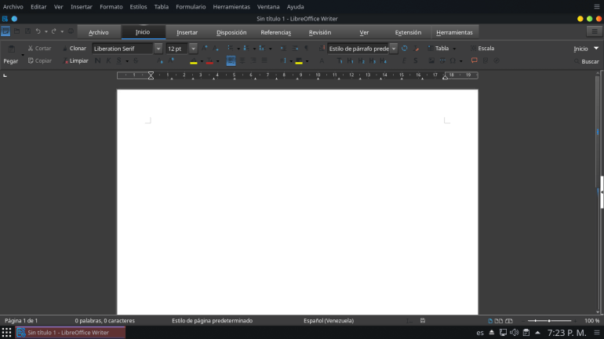Open the paragraph style dropdown list

pyautogui.click(x=394, y=49)
